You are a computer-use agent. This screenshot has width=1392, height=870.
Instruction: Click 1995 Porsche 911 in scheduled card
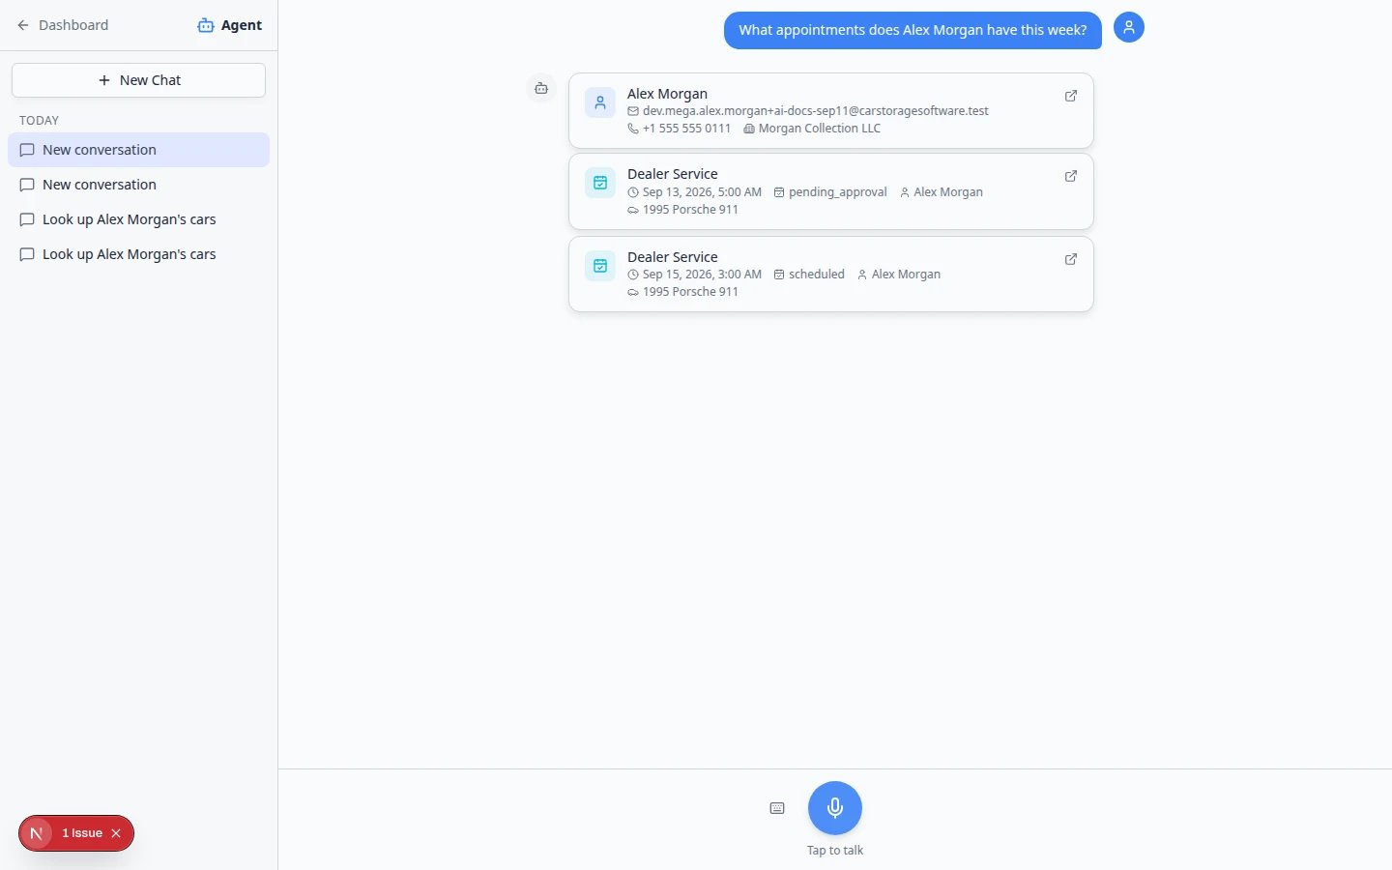click(x=690, y=292)
